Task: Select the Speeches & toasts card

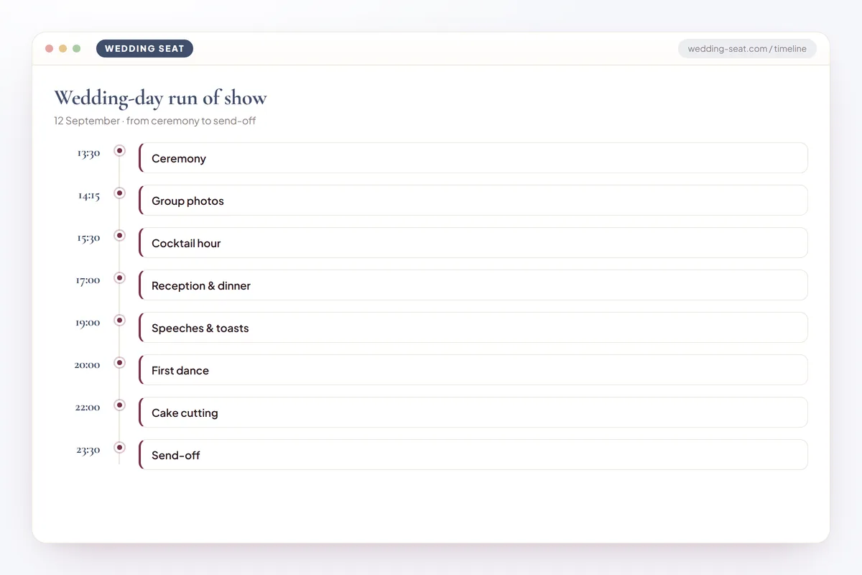Action: click(473, 328)
